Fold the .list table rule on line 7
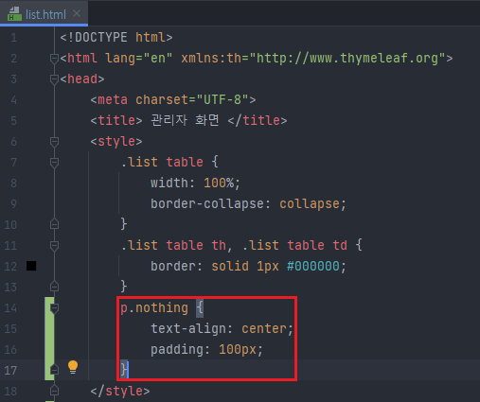Image resolution: width=480 pixels, height=402 pixels. (x=54, y=163)
